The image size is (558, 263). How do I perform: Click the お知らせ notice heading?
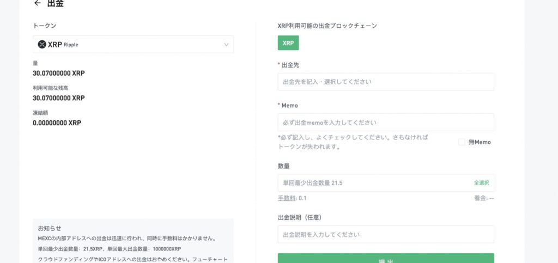[50, 228]
